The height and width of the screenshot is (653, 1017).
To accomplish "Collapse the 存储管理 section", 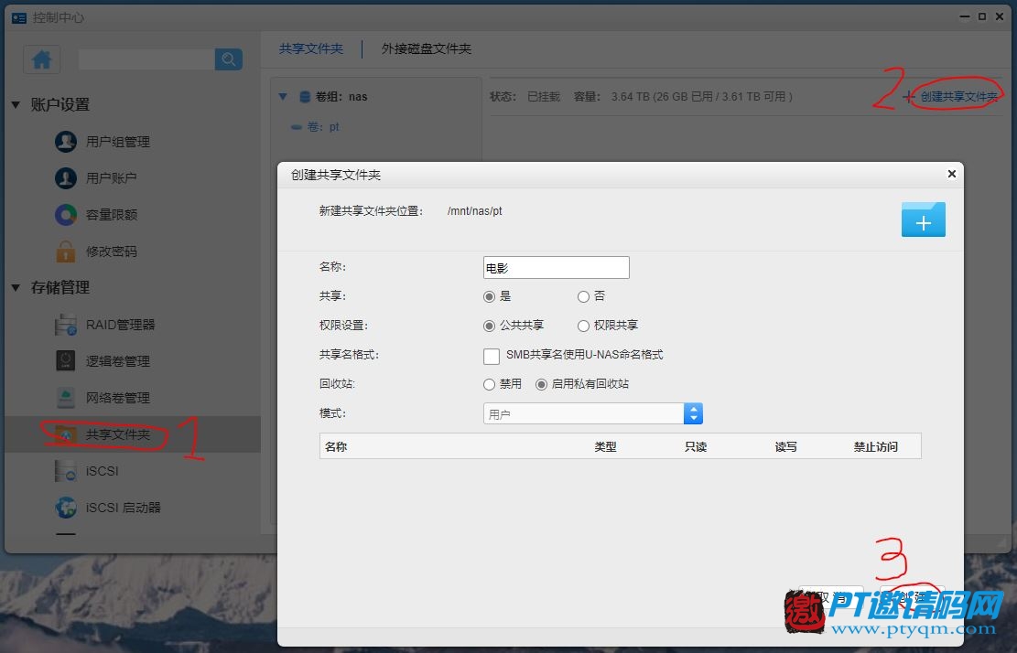I will pyautogui.click(x=16, y=287).
